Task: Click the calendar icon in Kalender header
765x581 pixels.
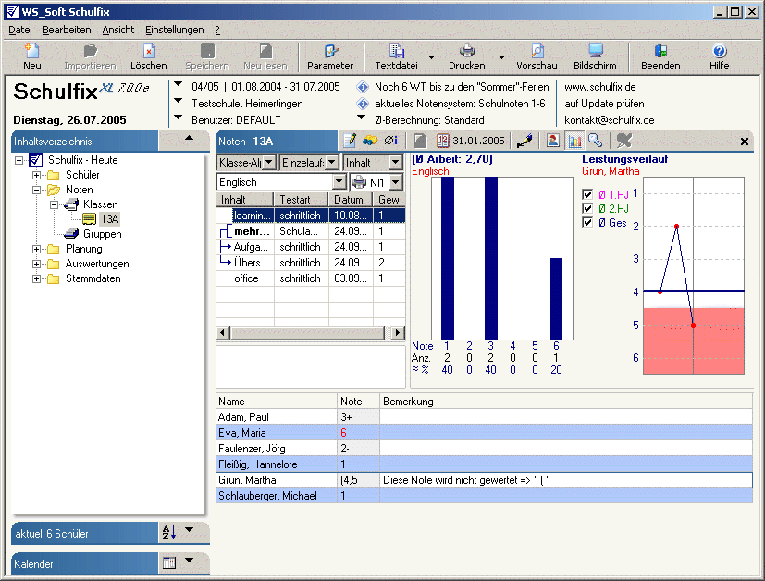Action: coord(168,562)
